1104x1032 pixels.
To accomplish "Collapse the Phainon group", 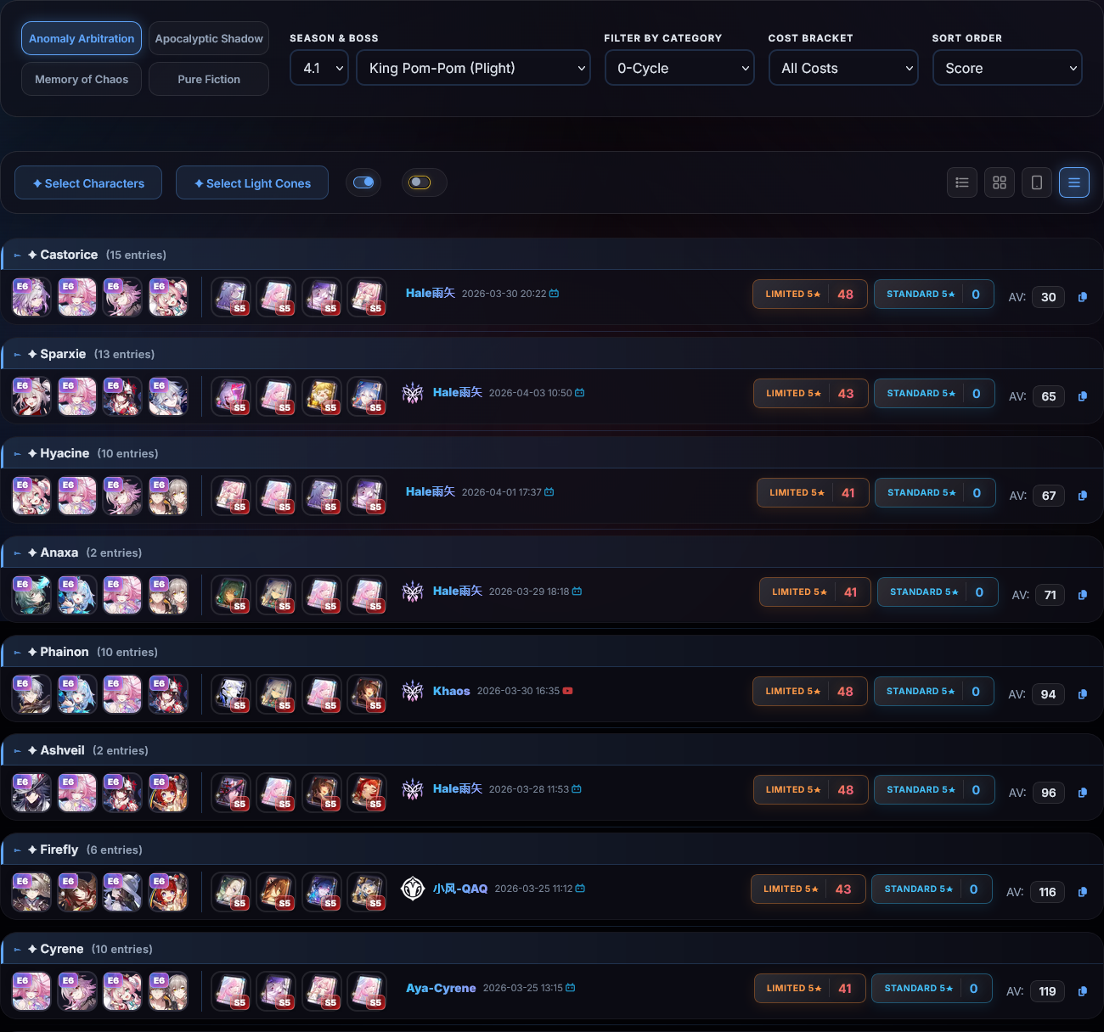I will click(17, 653).
